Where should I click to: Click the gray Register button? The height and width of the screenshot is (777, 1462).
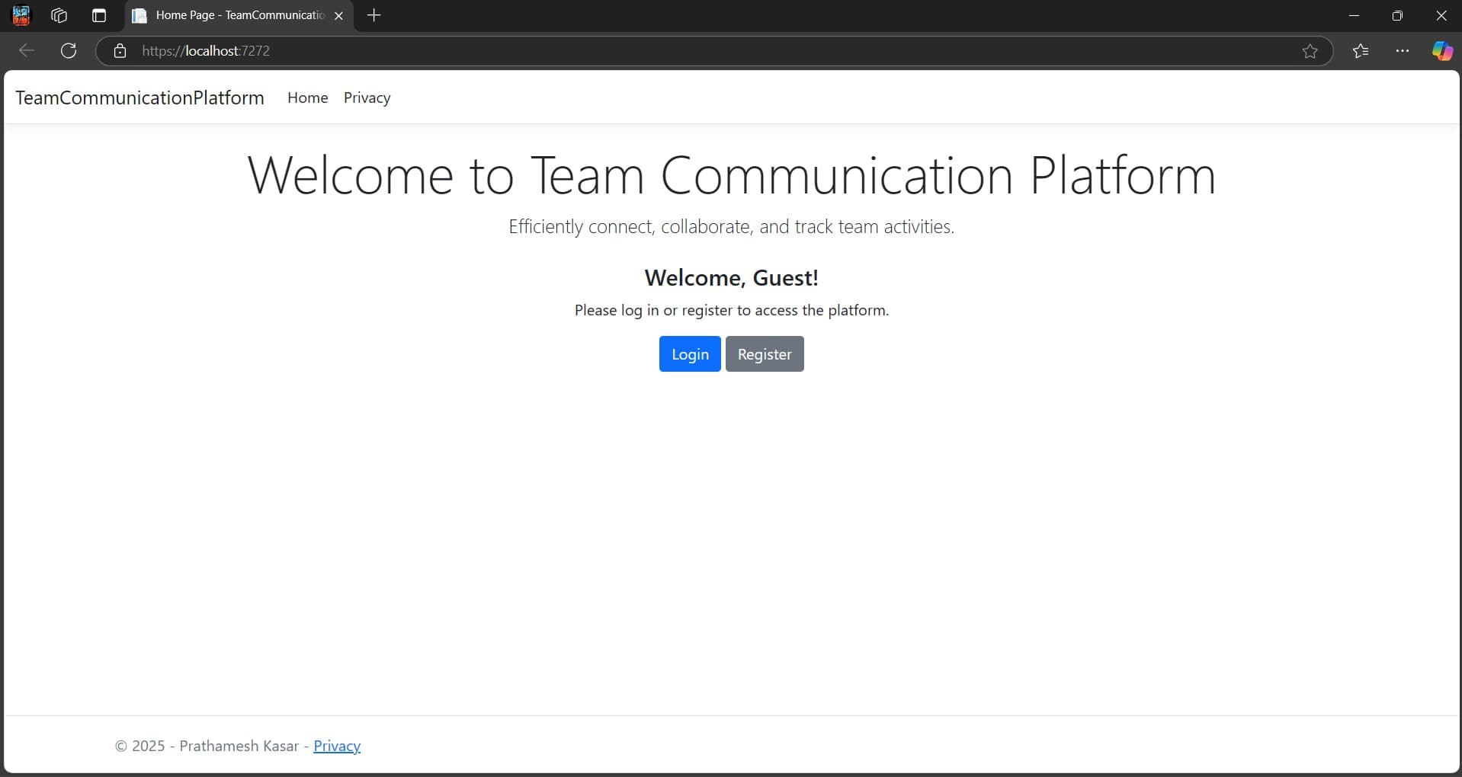tap(765, 354)
